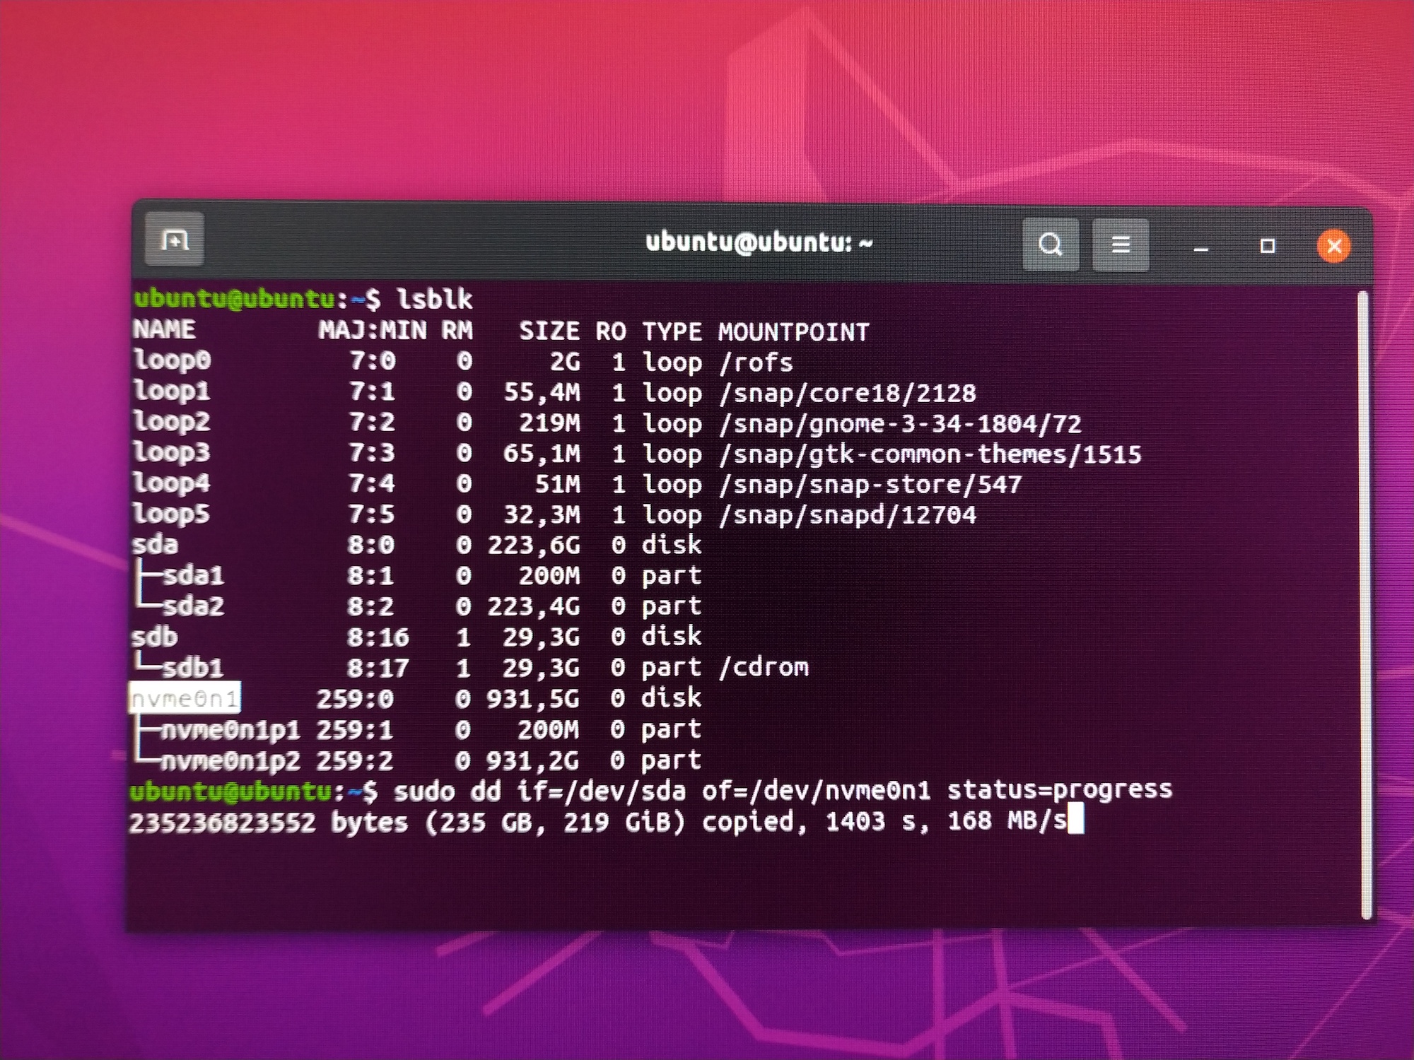Click the MOUNTPOINT column header
Image resolution: width=1414 pixels, height=1060 pixels.
tap(793, 331)
